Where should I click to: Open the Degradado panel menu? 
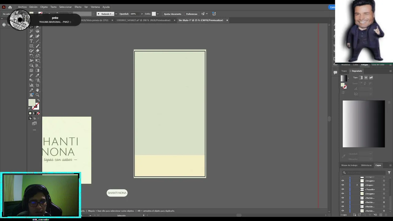390,71
